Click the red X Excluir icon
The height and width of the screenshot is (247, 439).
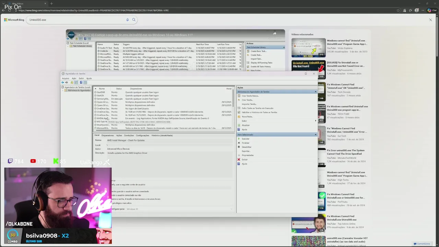[x=239, y=160]
